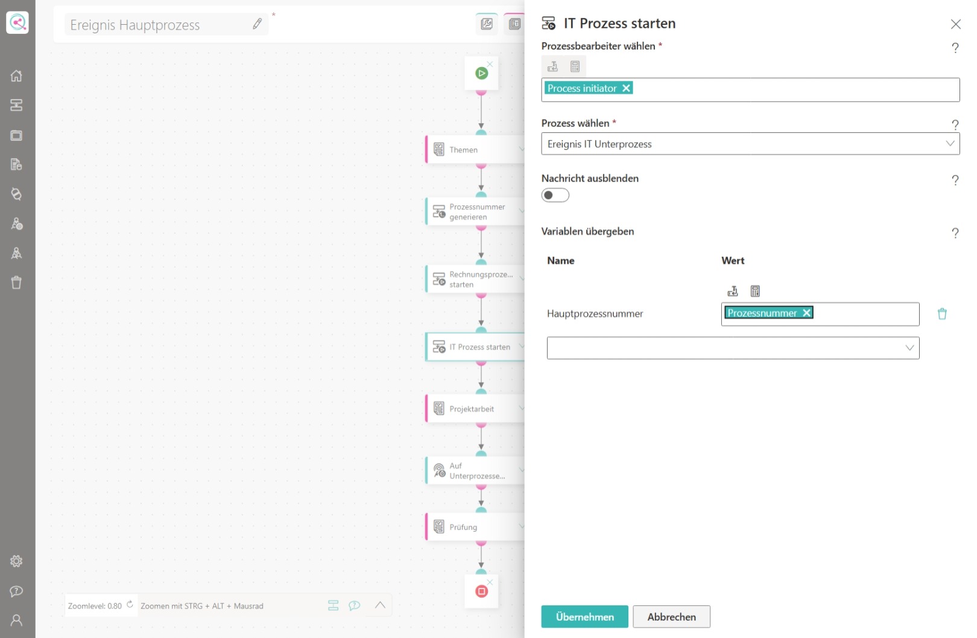
Task: Open the empty variable selection dropdown
Action: coord(733,348)
